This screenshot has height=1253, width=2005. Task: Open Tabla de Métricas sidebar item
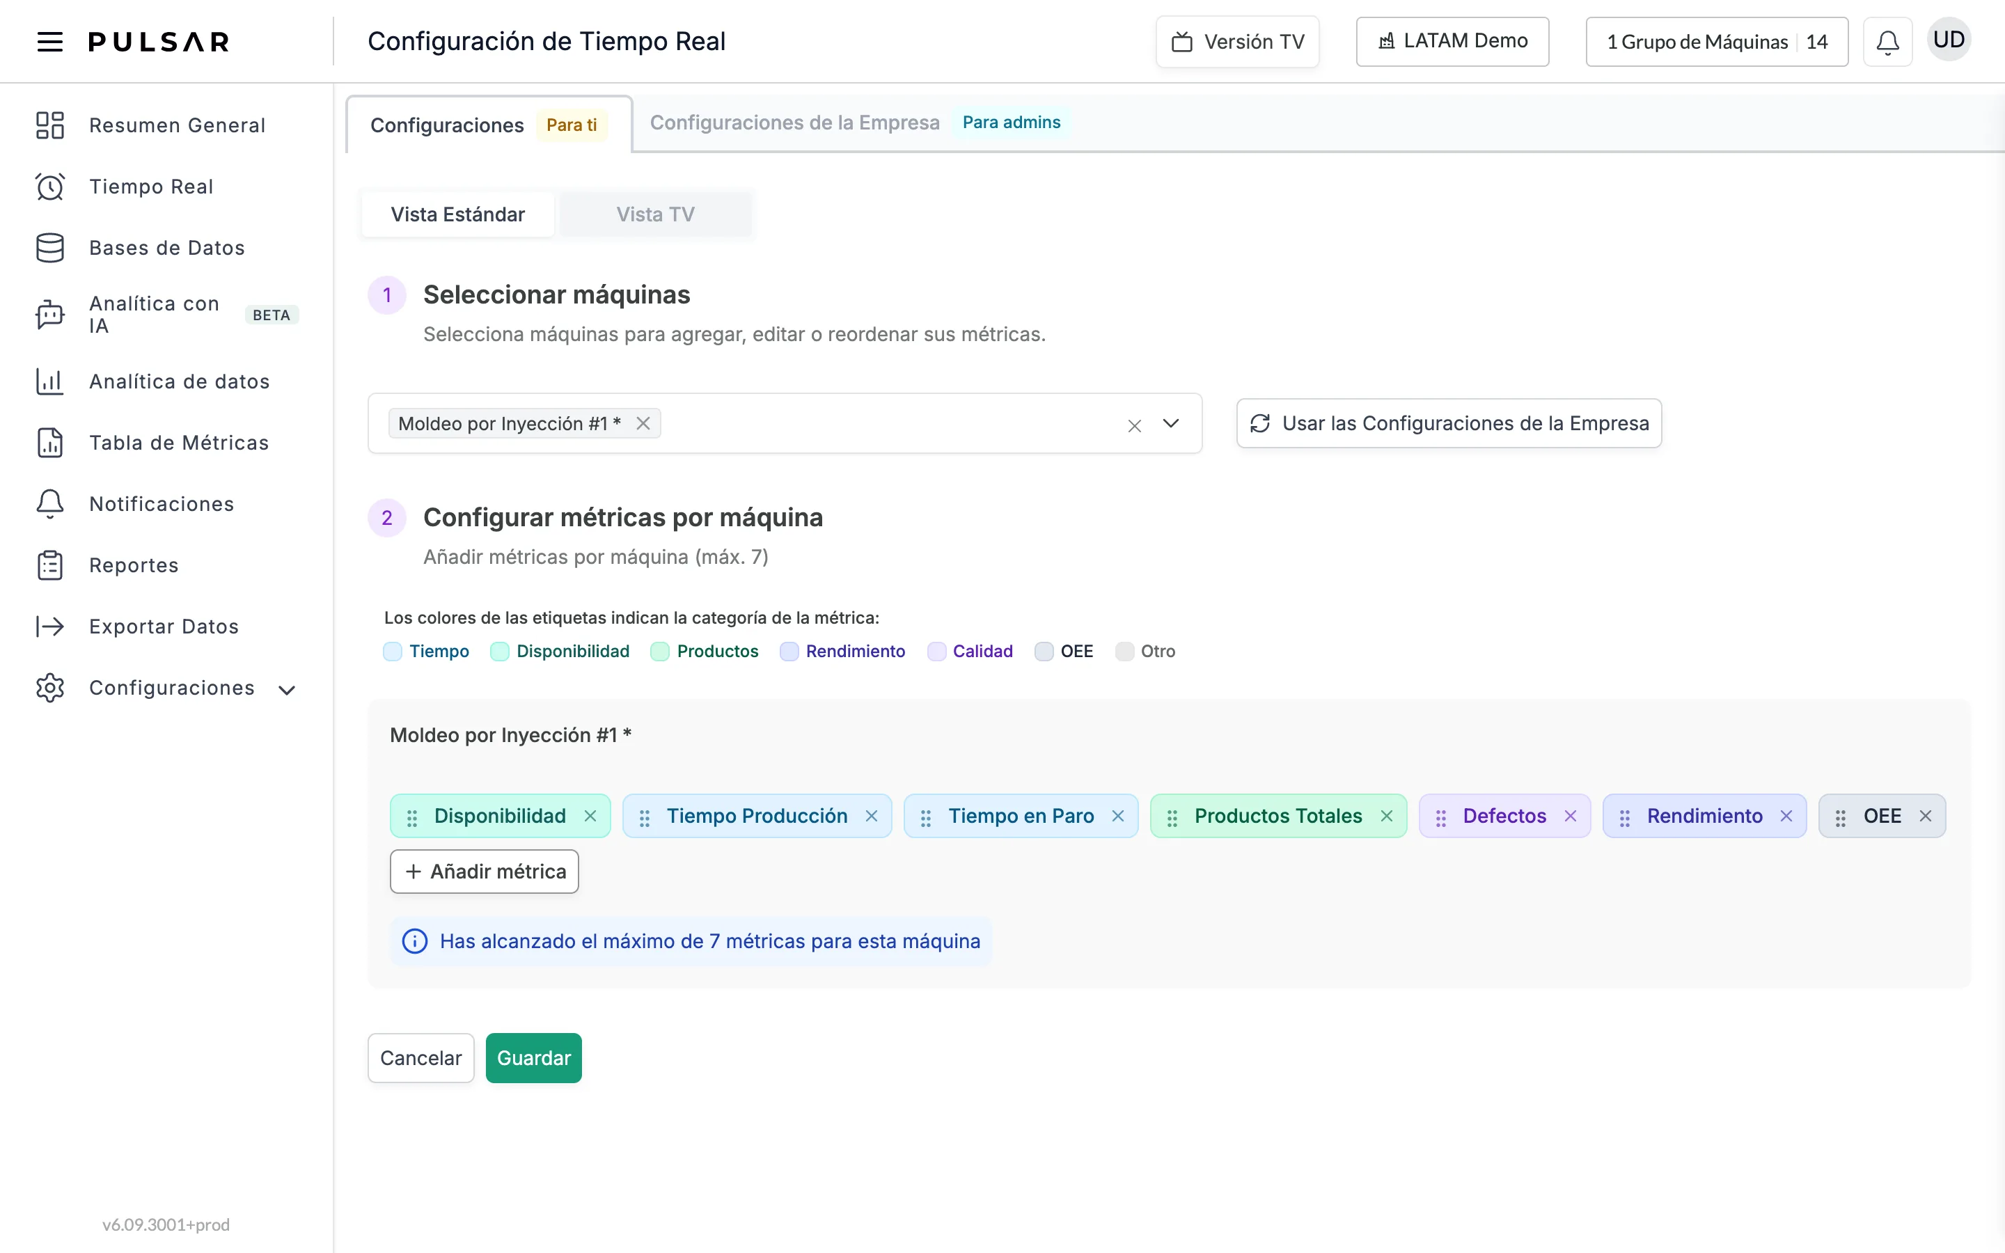pos(166,443)
